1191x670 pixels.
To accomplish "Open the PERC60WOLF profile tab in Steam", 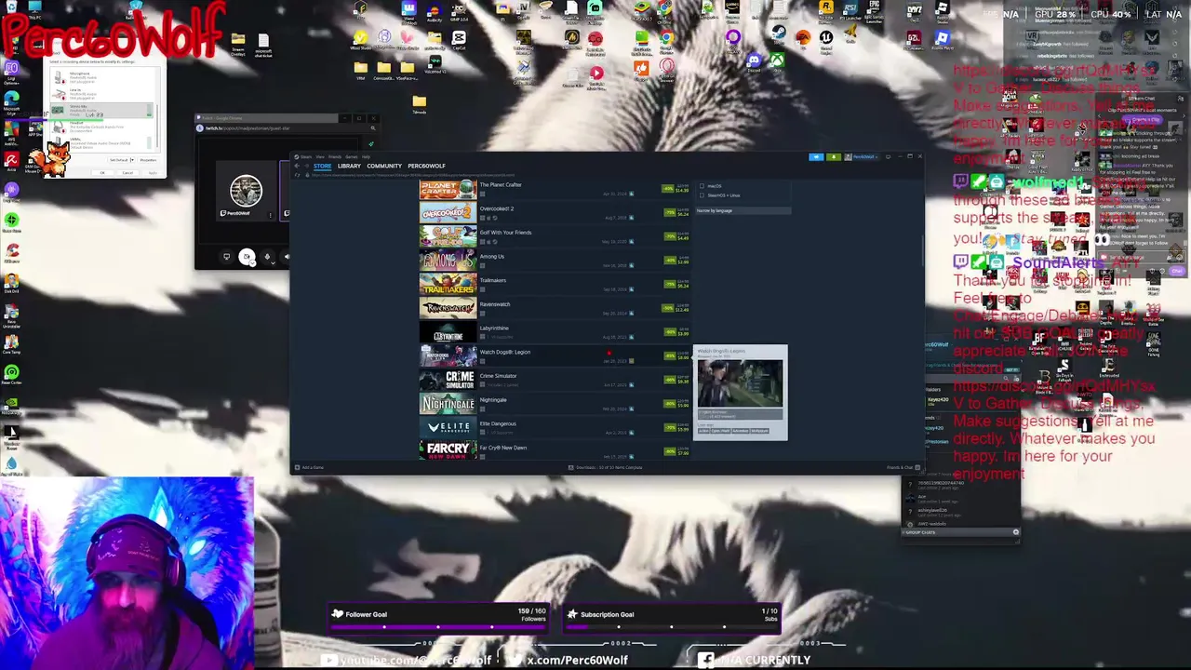I will [x=426, y=166].
